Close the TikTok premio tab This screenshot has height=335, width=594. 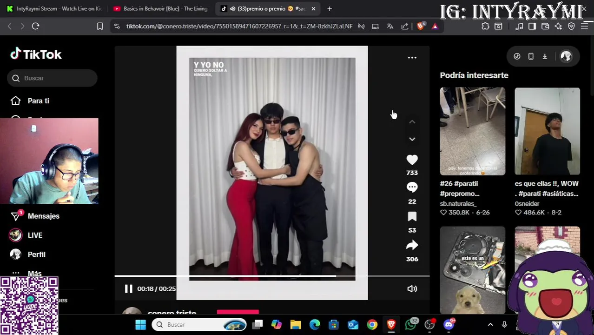[x=313, y=8]
